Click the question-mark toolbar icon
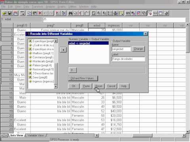This screenshot has width=190, height=142. tap(63, 13)
